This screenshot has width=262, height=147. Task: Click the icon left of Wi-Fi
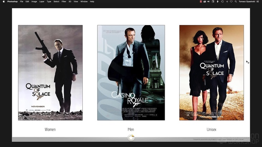[x=227, y=1]
